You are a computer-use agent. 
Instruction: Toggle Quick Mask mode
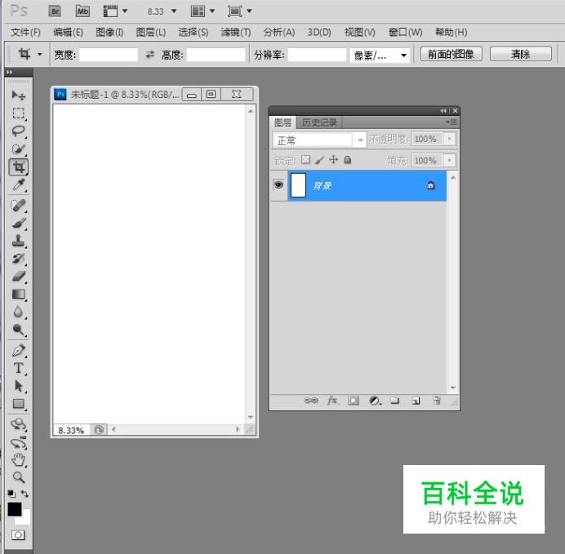tap(18, 535)
